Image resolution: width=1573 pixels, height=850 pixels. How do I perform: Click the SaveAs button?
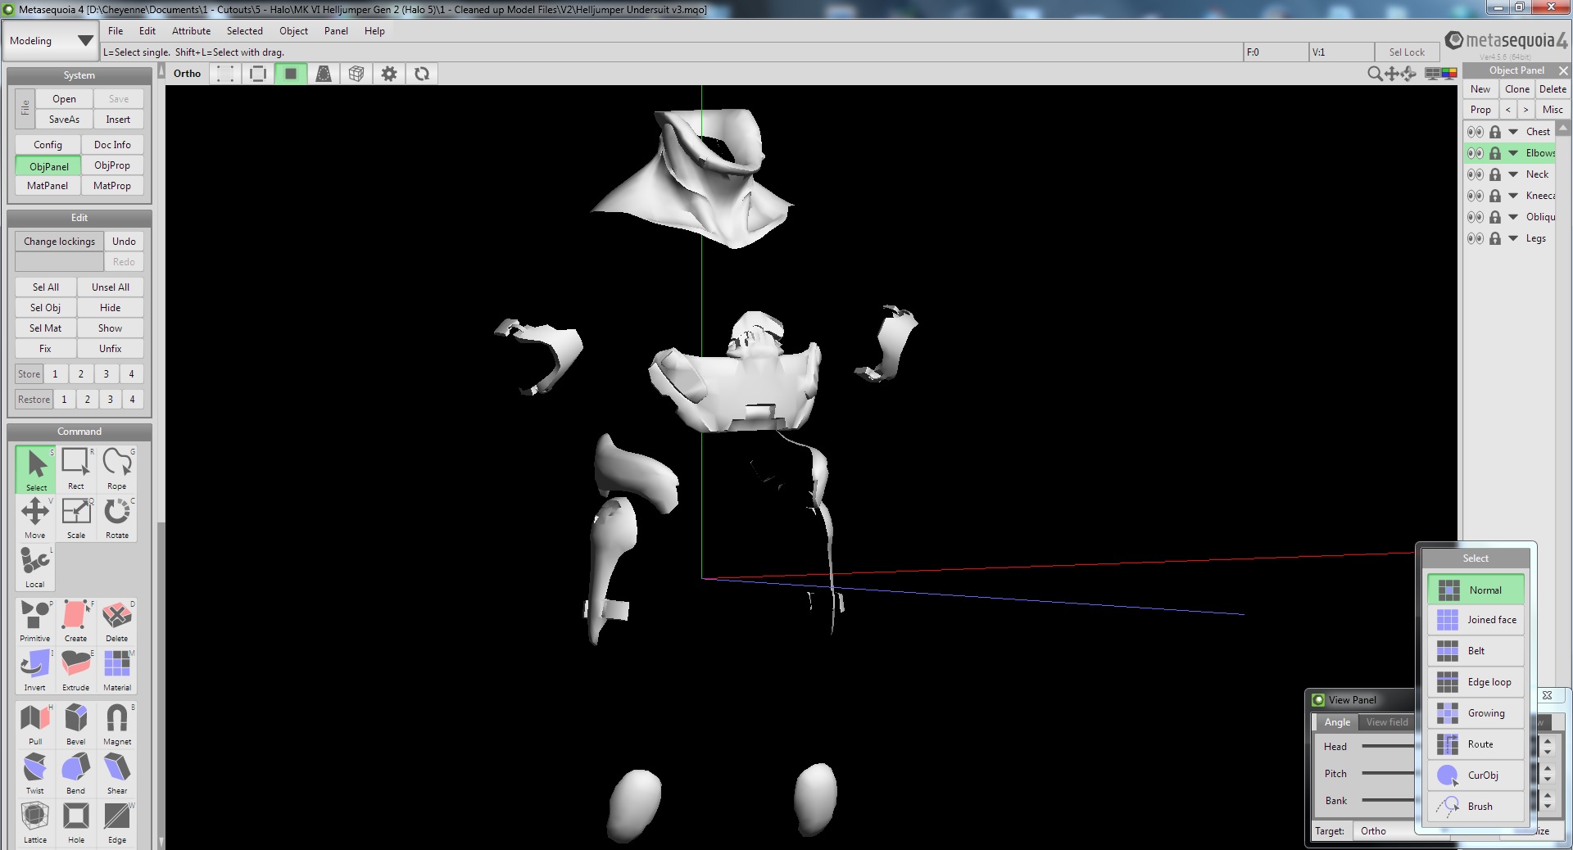pyautogui.click(x=64, y=120)
